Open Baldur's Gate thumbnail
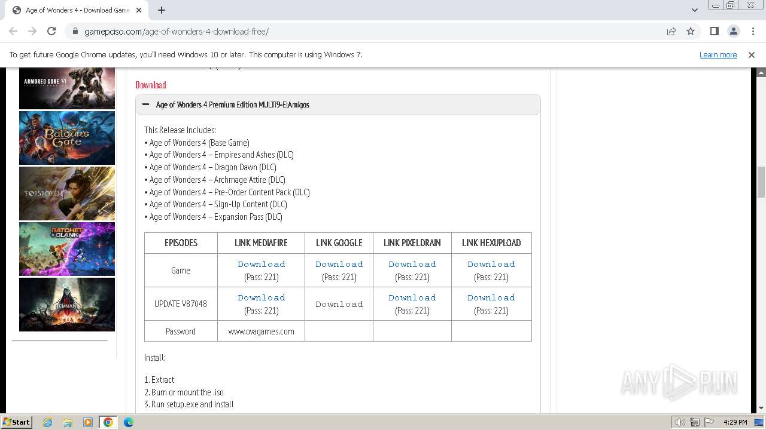This screenshot has height=430, width=766. pyautogui.click(x=67, y=138)
